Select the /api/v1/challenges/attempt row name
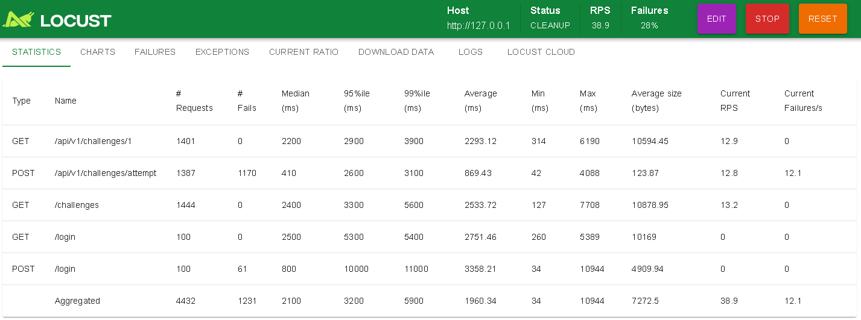Image resolution: width=861 pixels, height=320 pixels. point(106,173)
